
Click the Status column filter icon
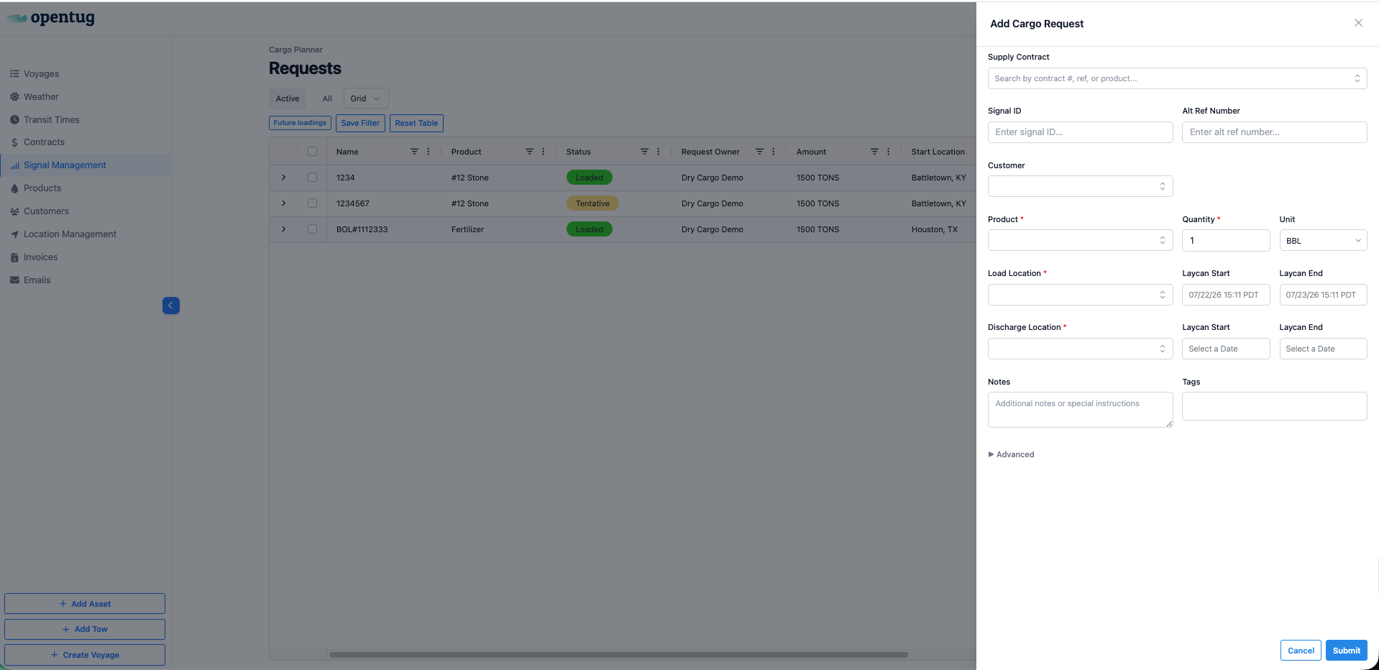pyautogui.click(x=644, y=152)
